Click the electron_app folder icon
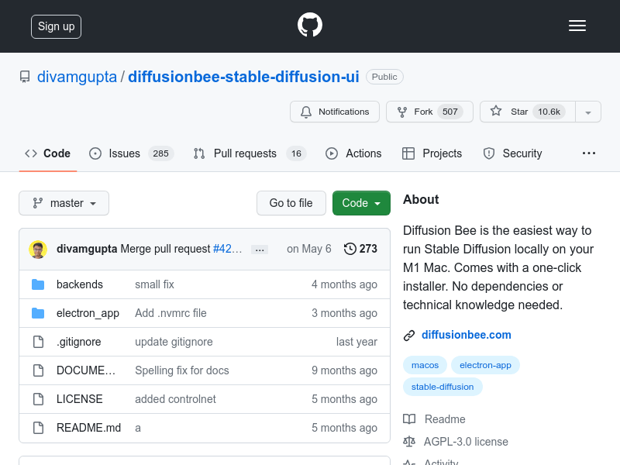Viewport: 620px width, 465px height. pos(38,313)
